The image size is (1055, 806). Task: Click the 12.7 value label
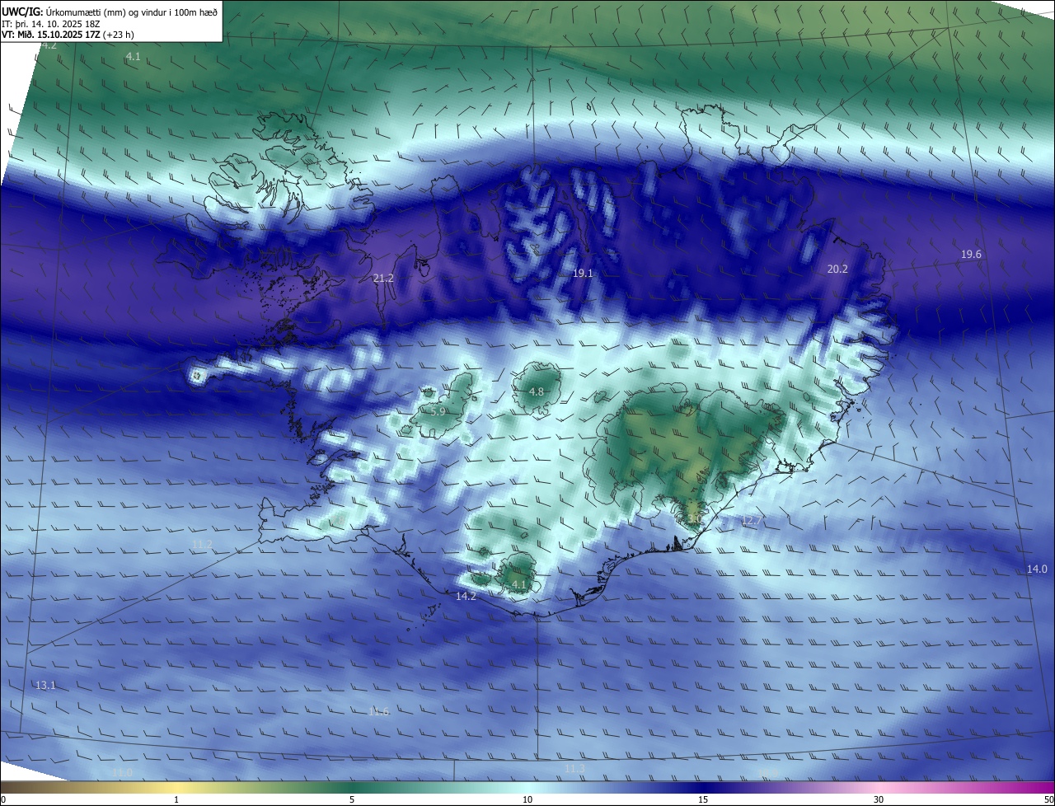(x=752, y=521)
